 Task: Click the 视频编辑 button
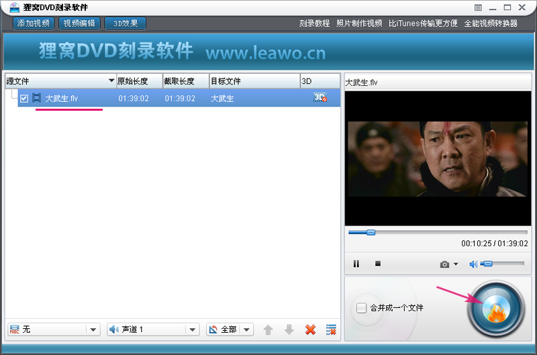pos(79,23)
